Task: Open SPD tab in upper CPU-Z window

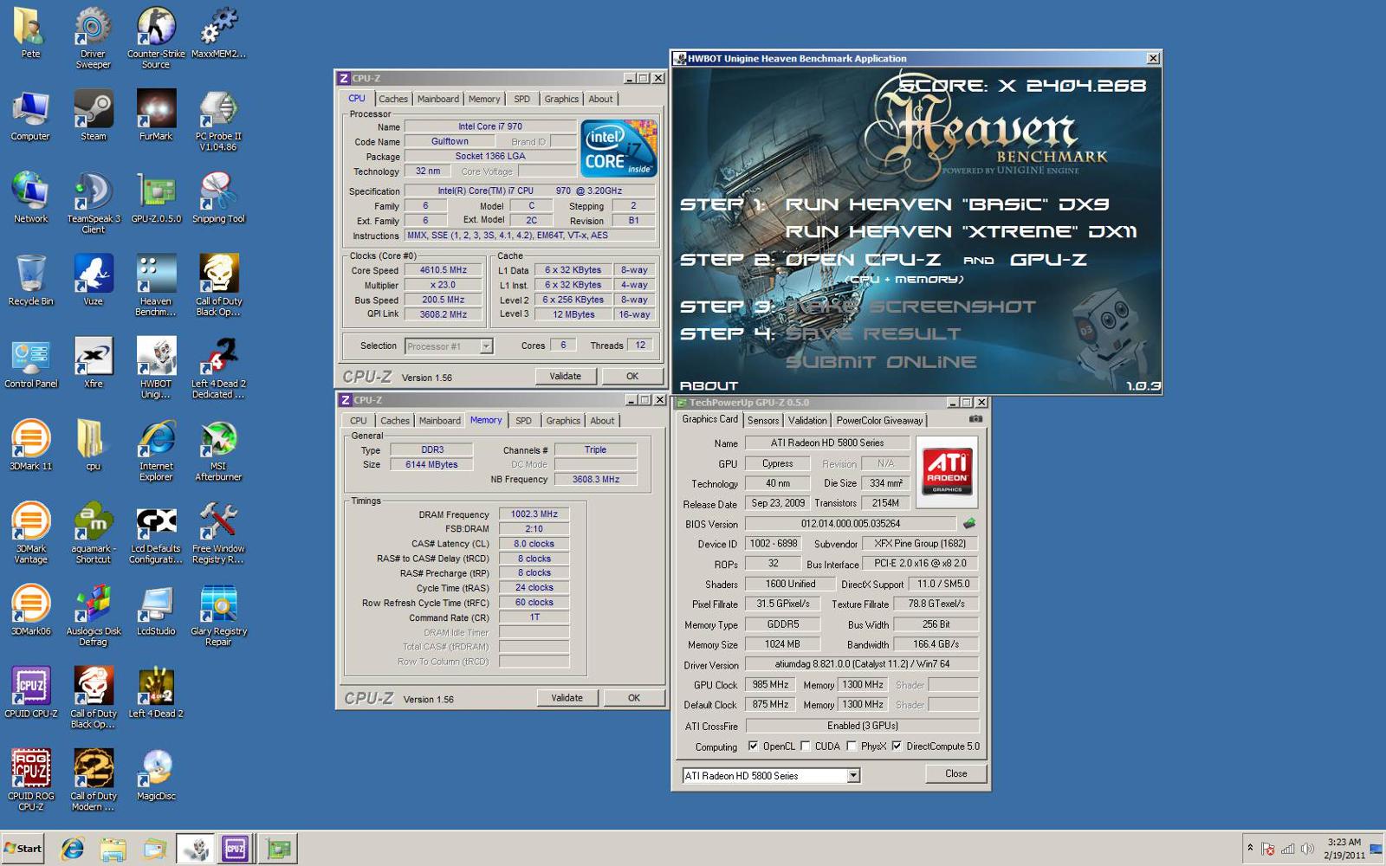Action: point(521,99)
